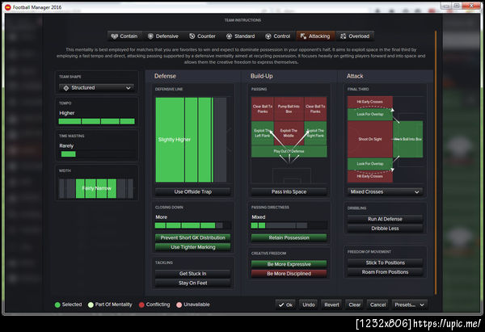
Task: Click the Ok checkmark icon
Action: [281, 305]
